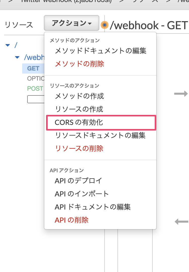Choose API のインポート option

82,194
